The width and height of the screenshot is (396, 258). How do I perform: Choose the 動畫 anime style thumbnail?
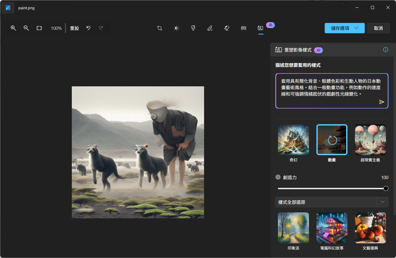pyautogui.click(x=332, y=140)
